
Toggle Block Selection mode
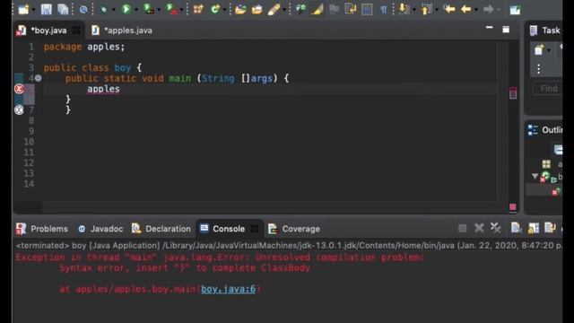click(367, 9)
